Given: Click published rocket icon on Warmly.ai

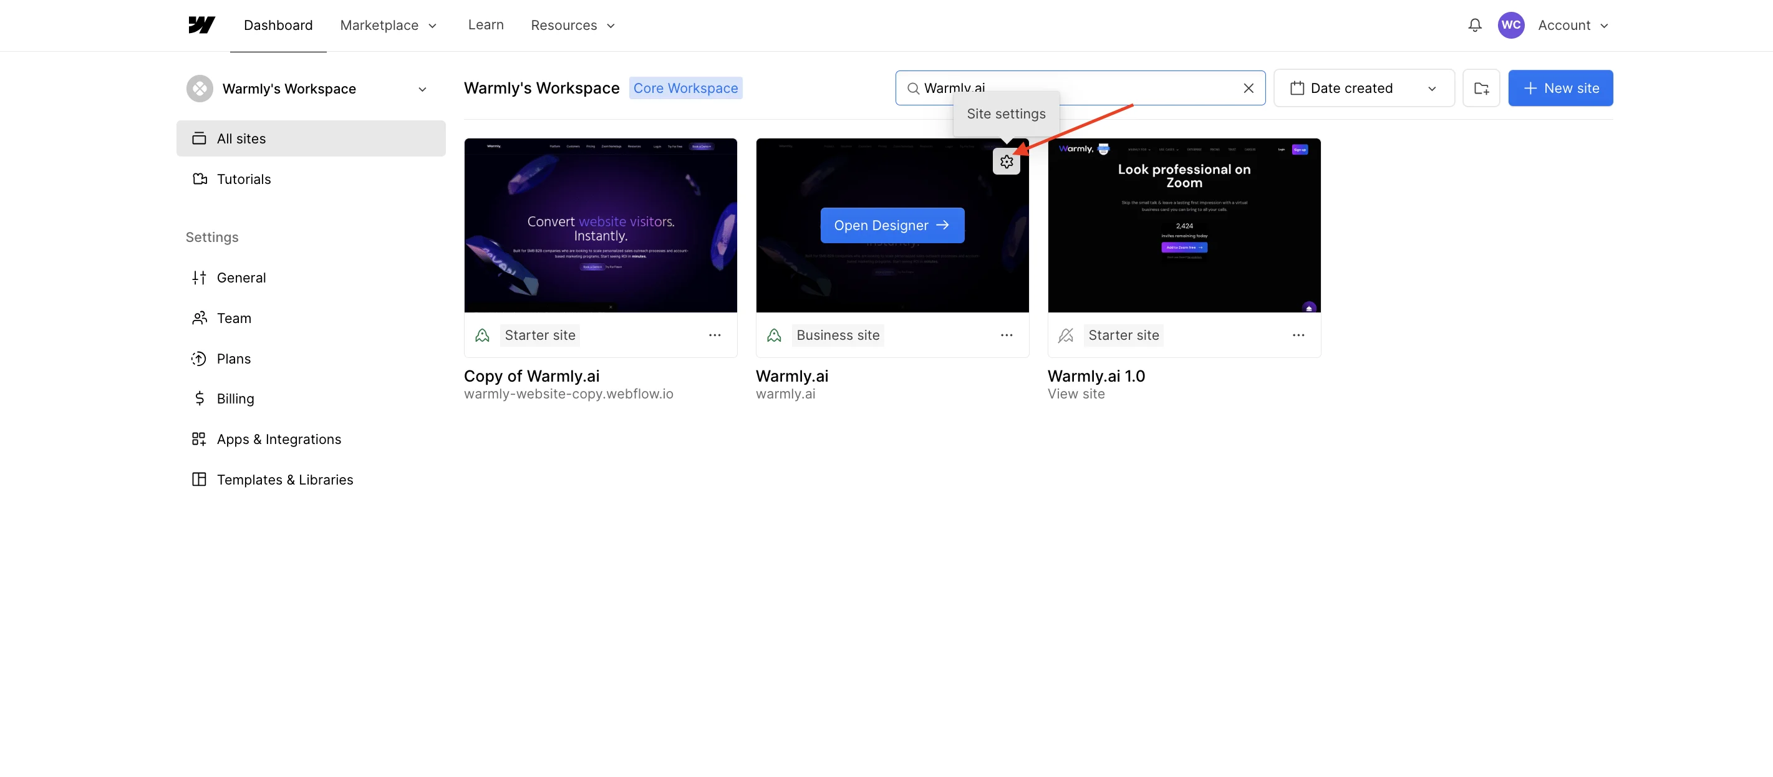Looking at the screenshot, I should [775, 335].
